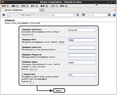Click the page identity icon in URL bar
Image resolution: width=117 pixels, height=95 pixels.
9,15
